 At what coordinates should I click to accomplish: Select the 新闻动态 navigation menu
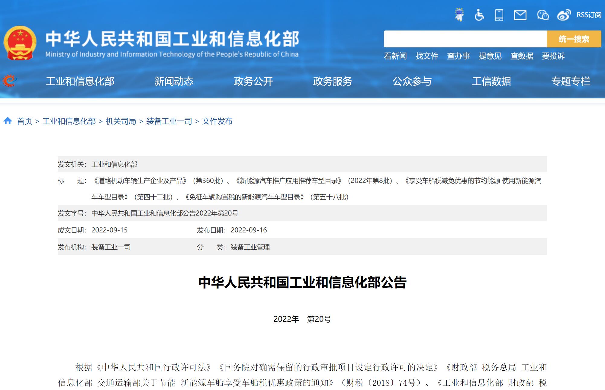[x=174, y=81]
